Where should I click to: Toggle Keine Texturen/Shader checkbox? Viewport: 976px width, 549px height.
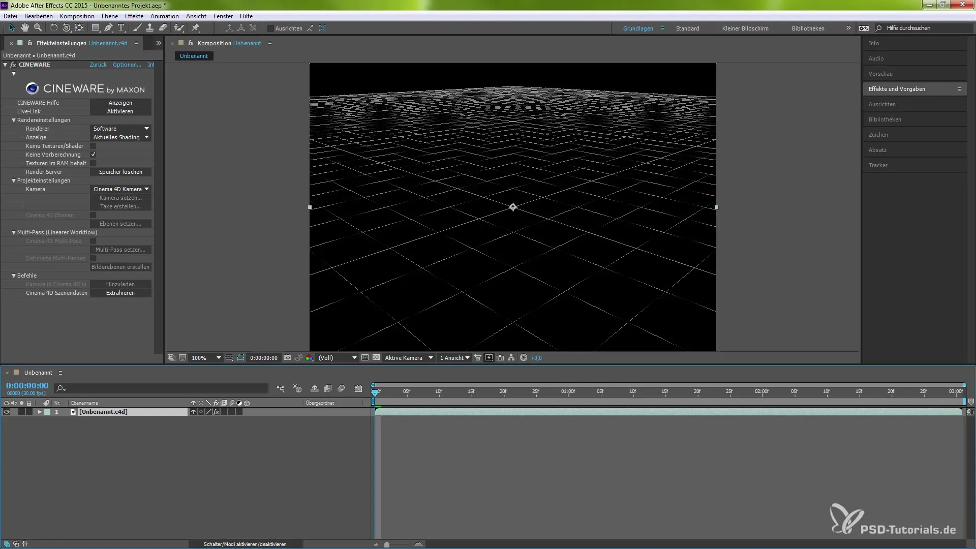click(93, 146)
